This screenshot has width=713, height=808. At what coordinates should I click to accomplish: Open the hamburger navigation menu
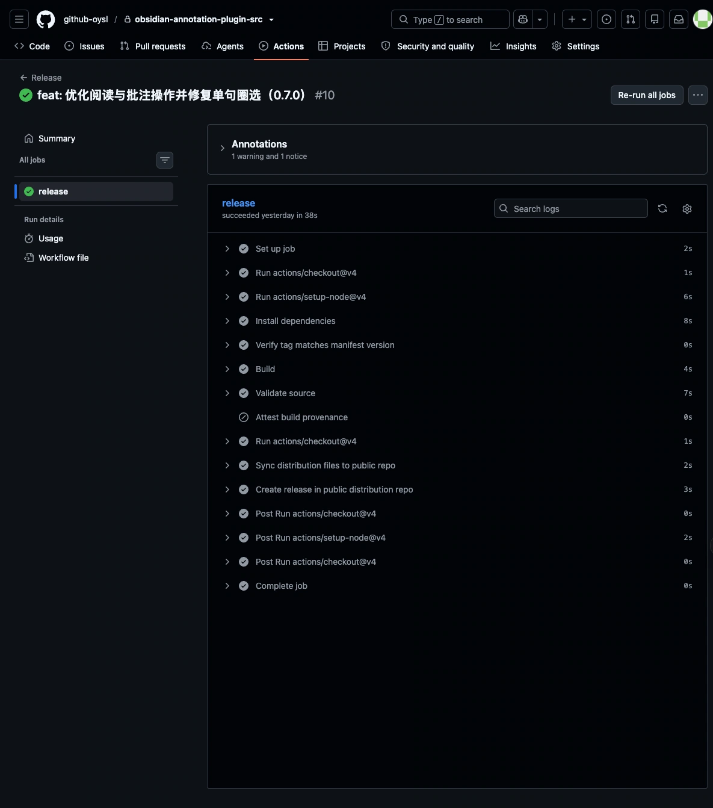coord(19,19)
